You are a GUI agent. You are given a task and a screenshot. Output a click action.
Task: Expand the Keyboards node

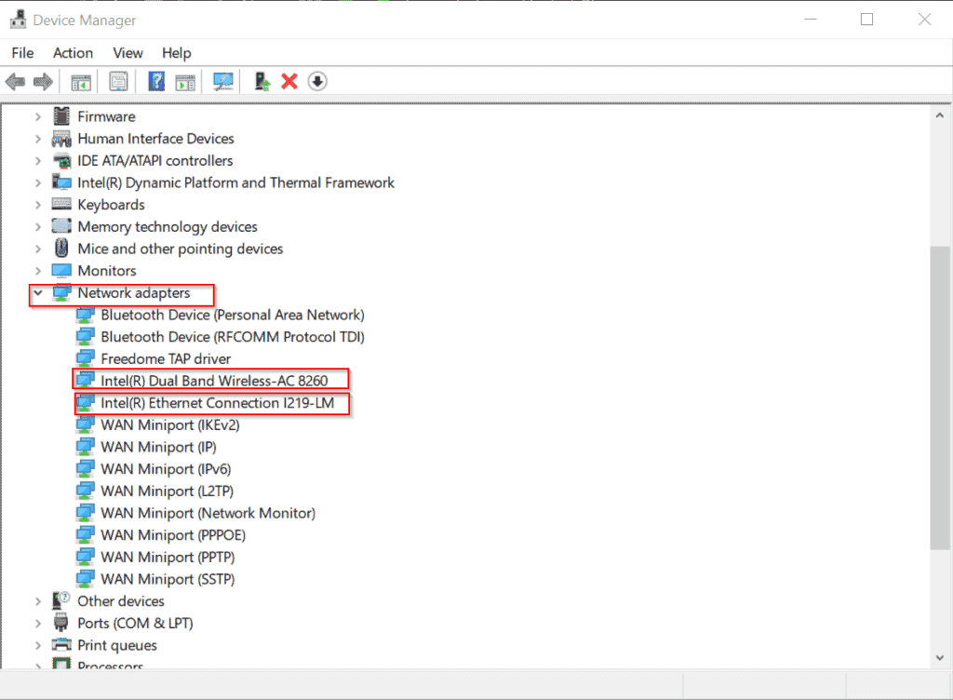[38, 205]
